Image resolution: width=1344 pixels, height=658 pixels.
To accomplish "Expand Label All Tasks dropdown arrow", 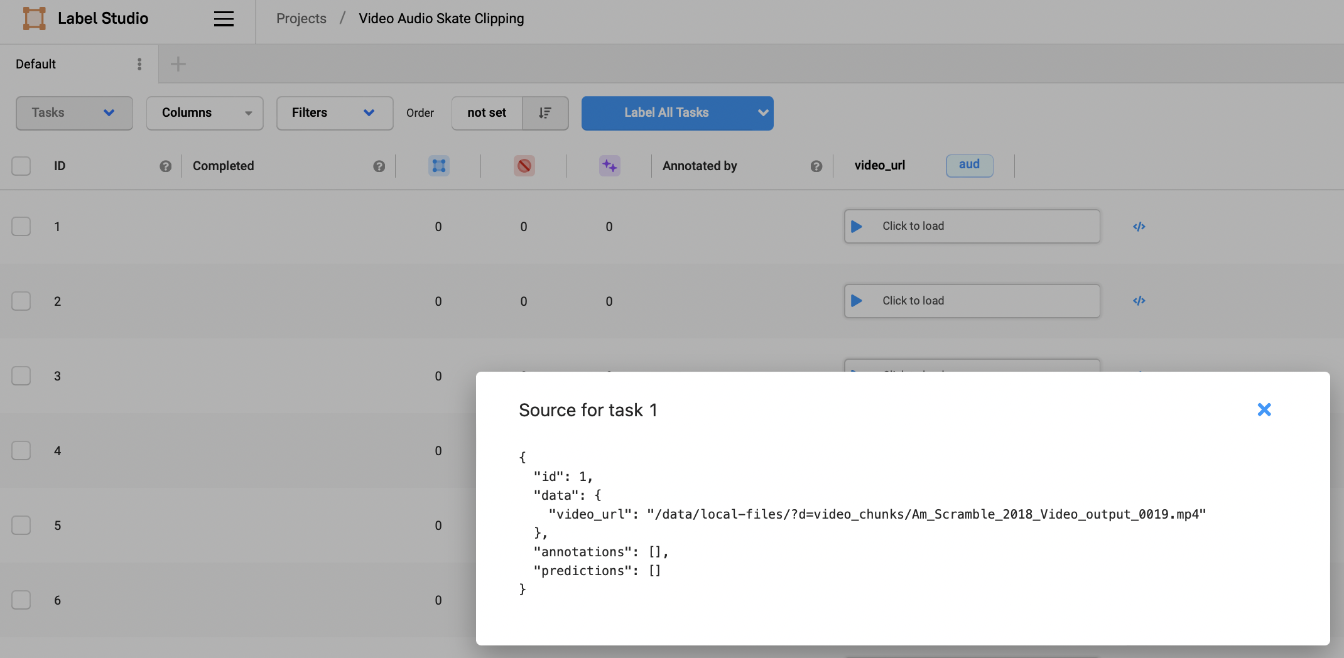I will point(763,113).
